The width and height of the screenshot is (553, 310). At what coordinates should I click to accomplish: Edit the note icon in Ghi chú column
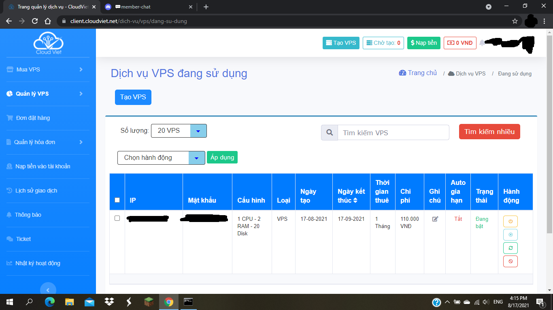[x=435, y=219]
